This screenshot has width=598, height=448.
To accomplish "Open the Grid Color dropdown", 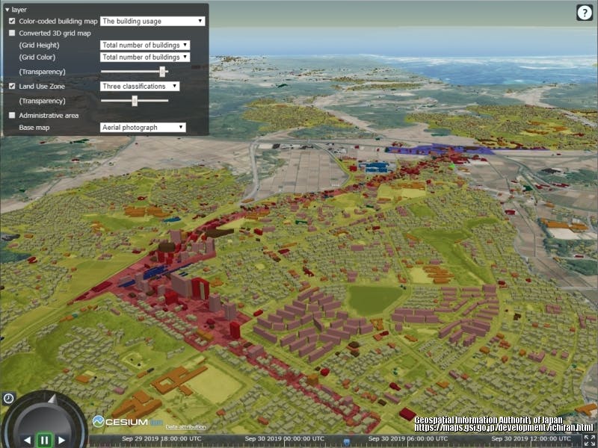I will 145,57.
